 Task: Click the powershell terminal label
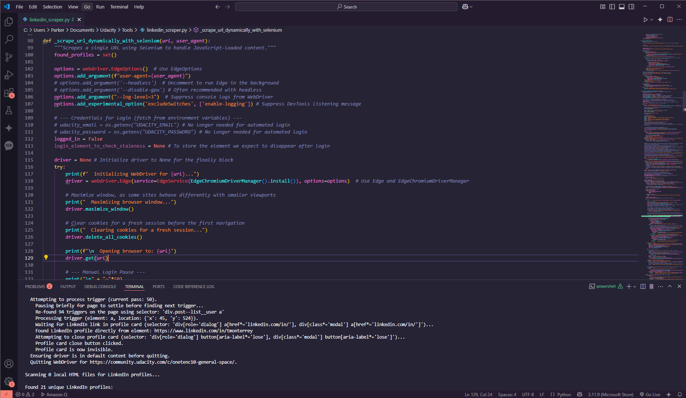coord(606,287)
